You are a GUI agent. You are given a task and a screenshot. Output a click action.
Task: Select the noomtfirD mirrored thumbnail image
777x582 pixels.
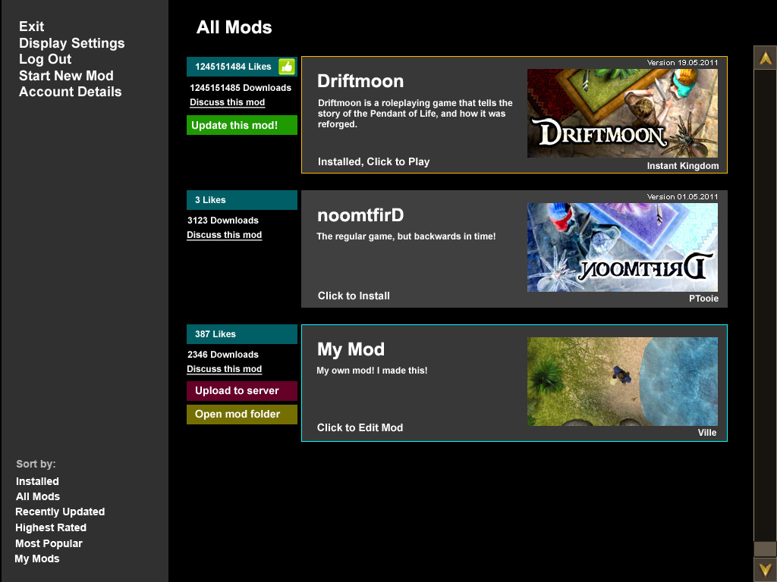(x=622, y=247)
